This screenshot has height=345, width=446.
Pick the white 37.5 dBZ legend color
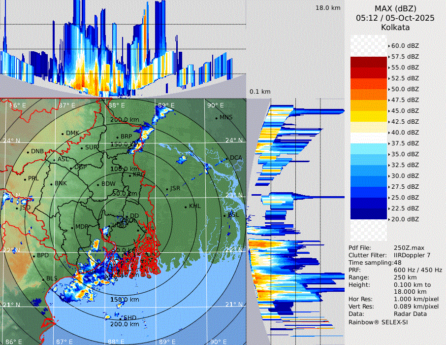coord(368,138)
